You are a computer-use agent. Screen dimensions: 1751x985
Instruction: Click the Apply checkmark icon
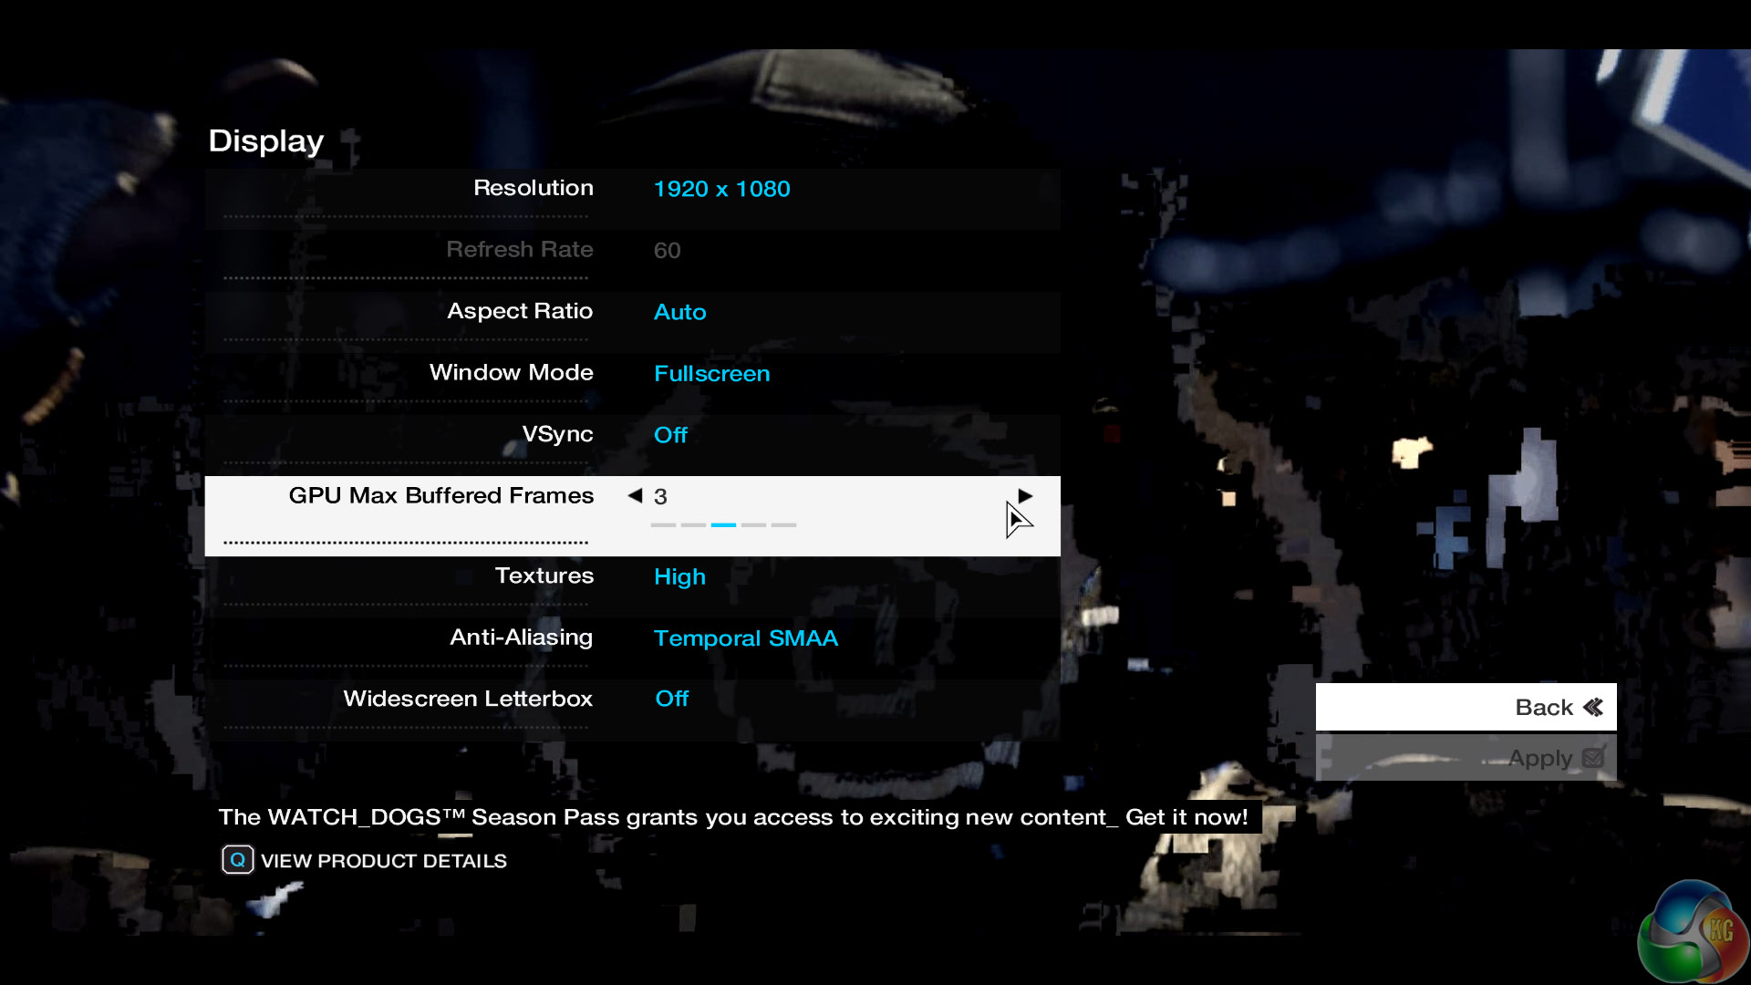(x=1592, y=758)
